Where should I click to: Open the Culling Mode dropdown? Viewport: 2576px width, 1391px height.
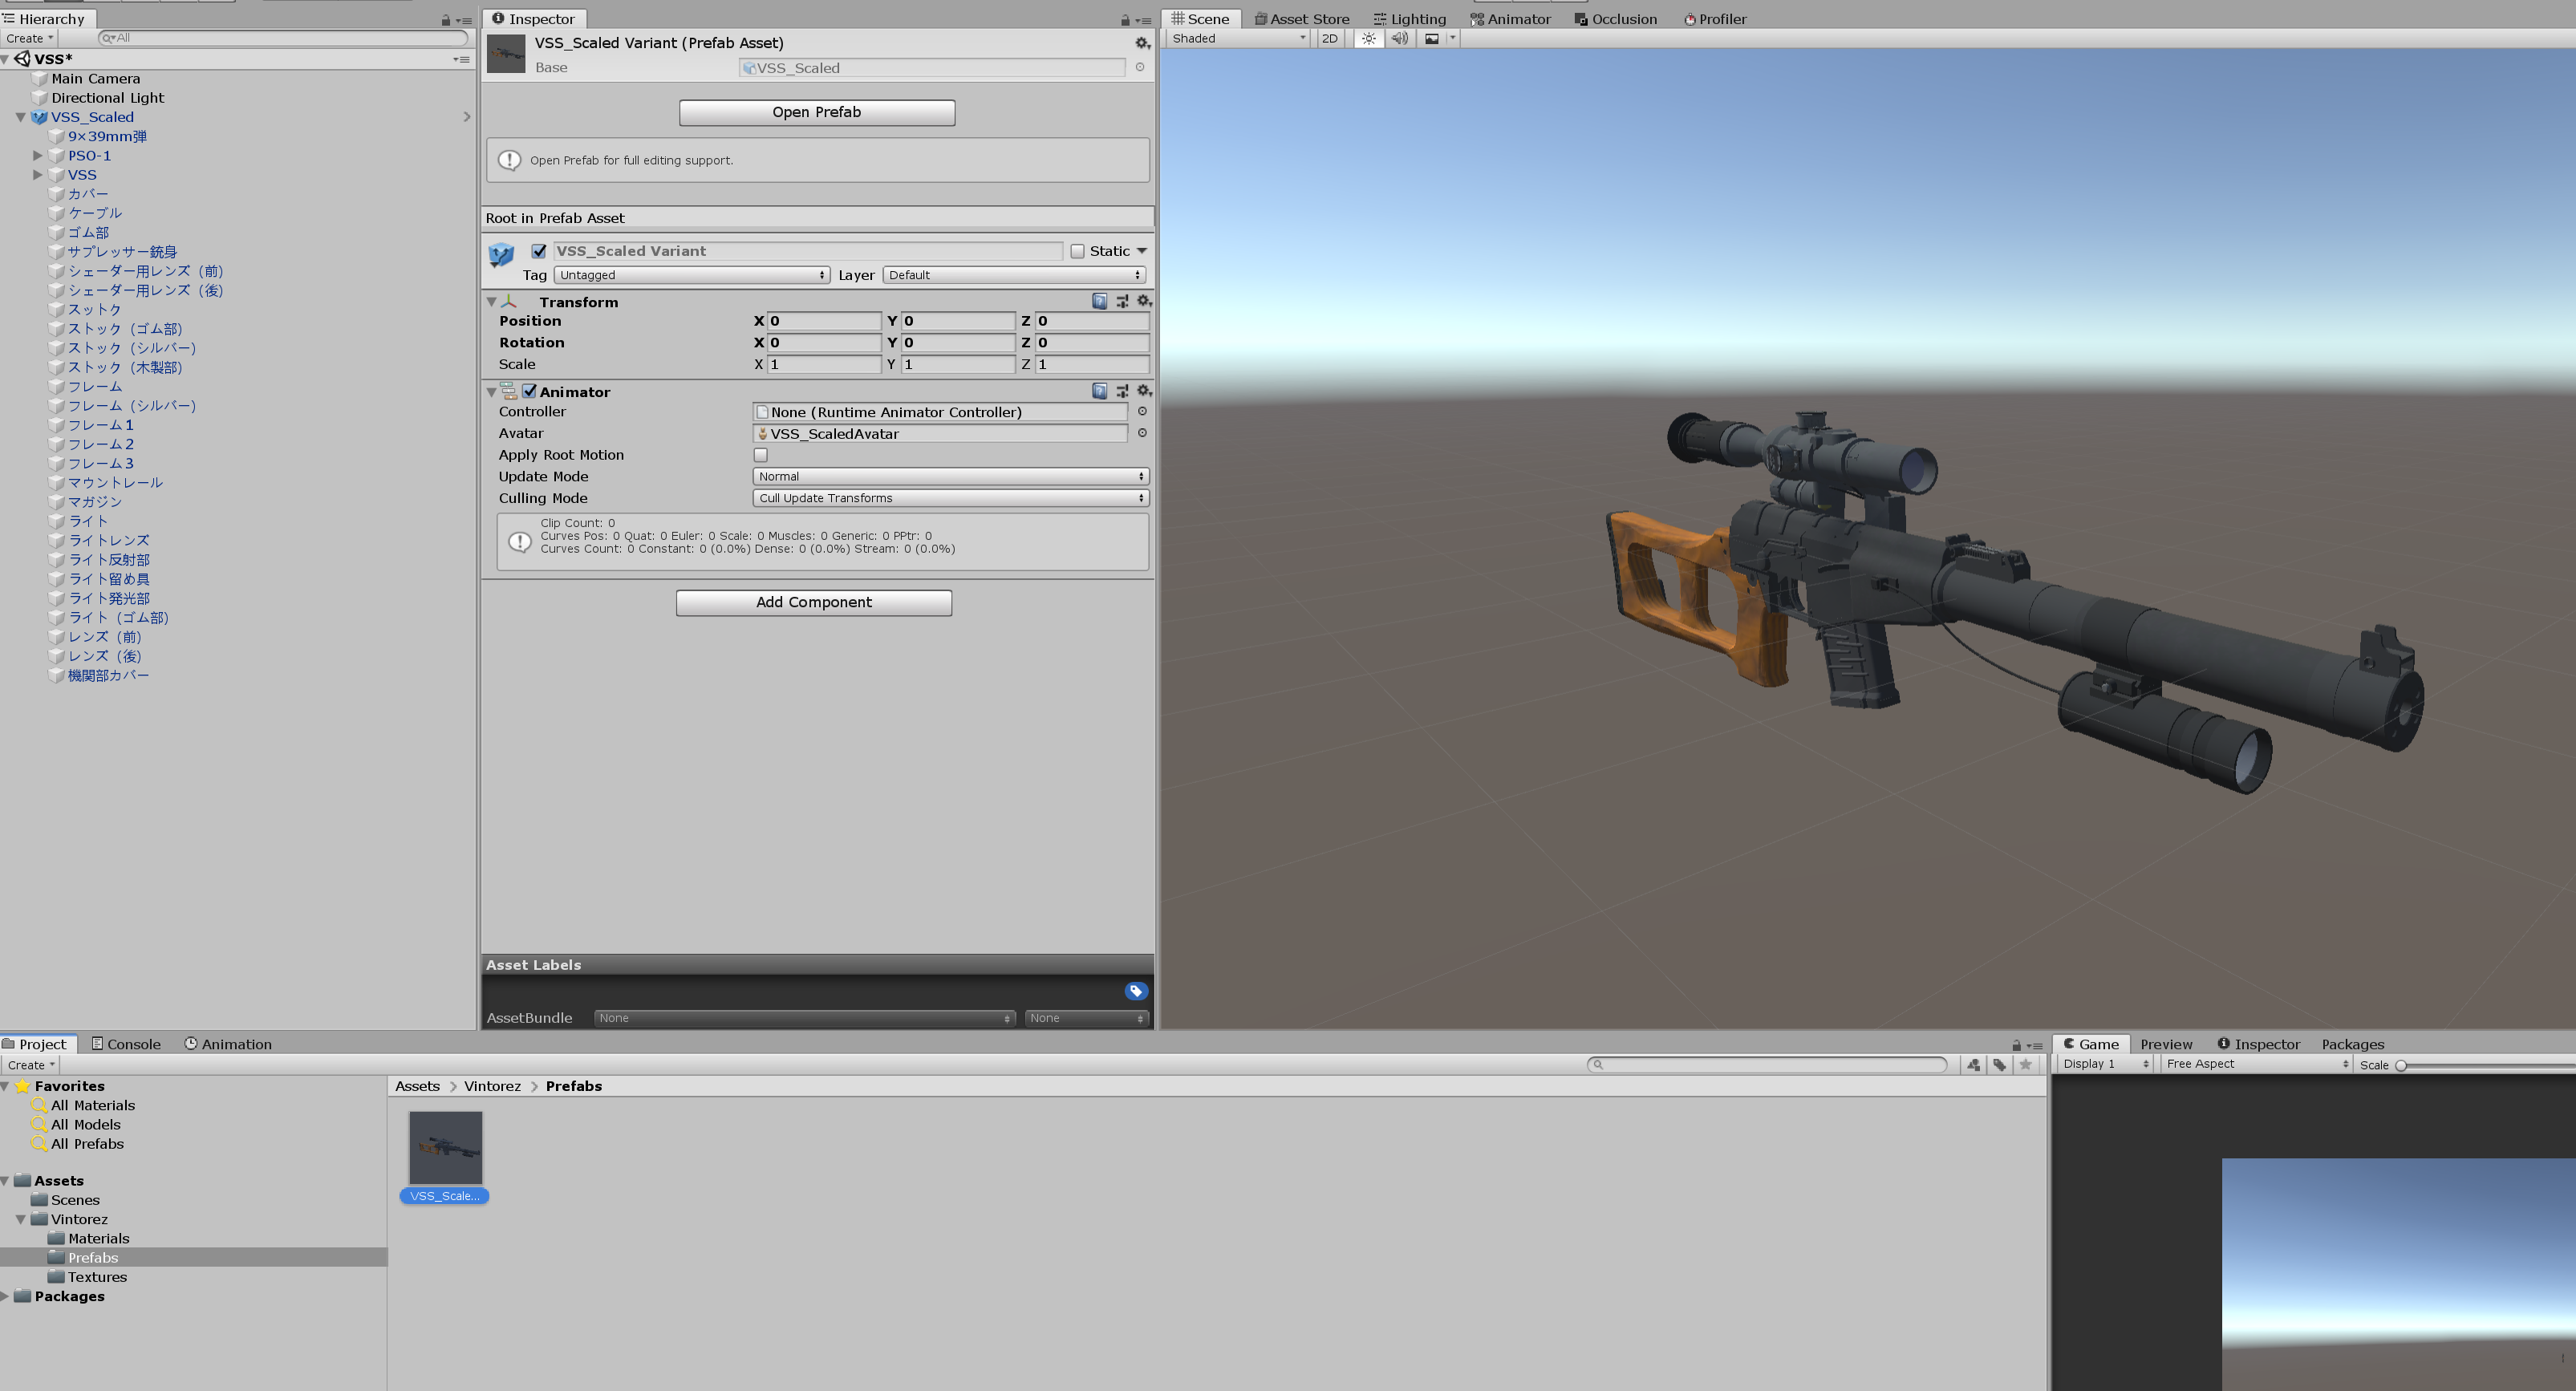coord(949,498)
